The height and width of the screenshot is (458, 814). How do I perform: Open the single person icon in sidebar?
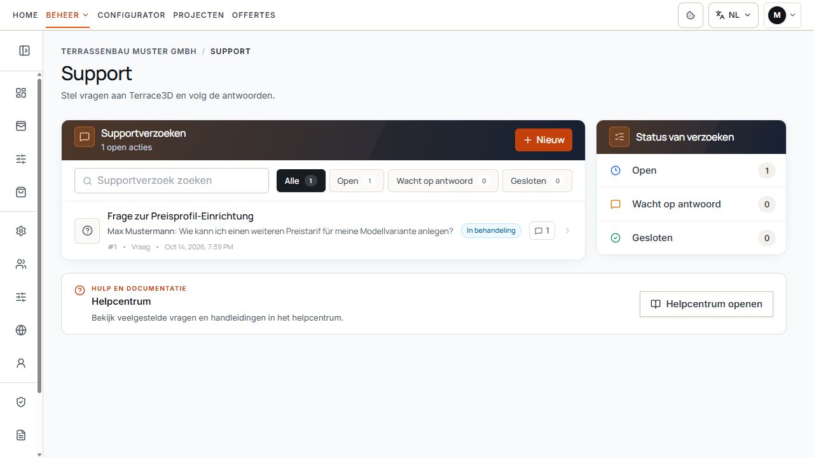(x=21, y=363)
